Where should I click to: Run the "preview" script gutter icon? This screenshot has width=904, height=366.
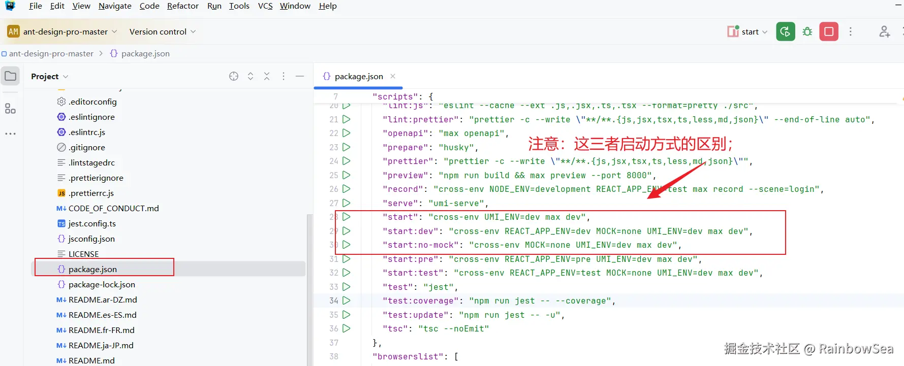click(x=347, y=175)
